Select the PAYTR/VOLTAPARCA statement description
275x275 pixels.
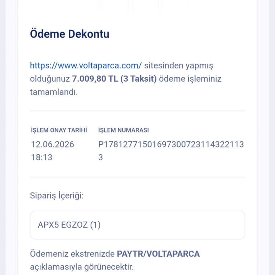(158, 254)
